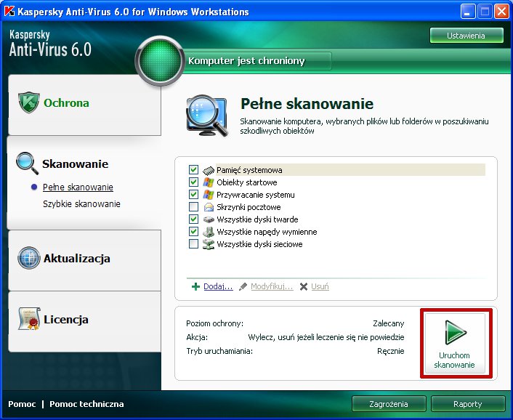
Task: Uncheck Pamięć systemowa checkbox
Action: [x=193, y=170]
